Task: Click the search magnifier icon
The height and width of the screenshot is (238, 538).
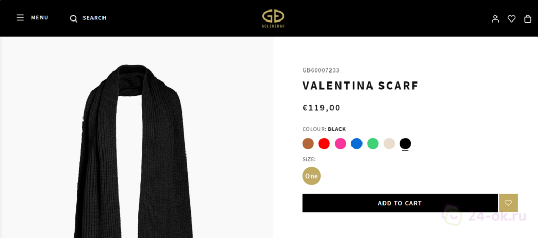Action: 74,18
